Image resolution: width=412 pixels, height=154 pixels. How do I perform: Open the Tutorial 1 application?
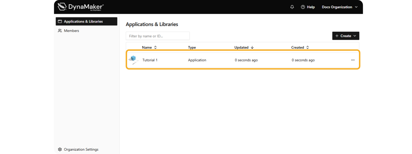click(243, 60)
